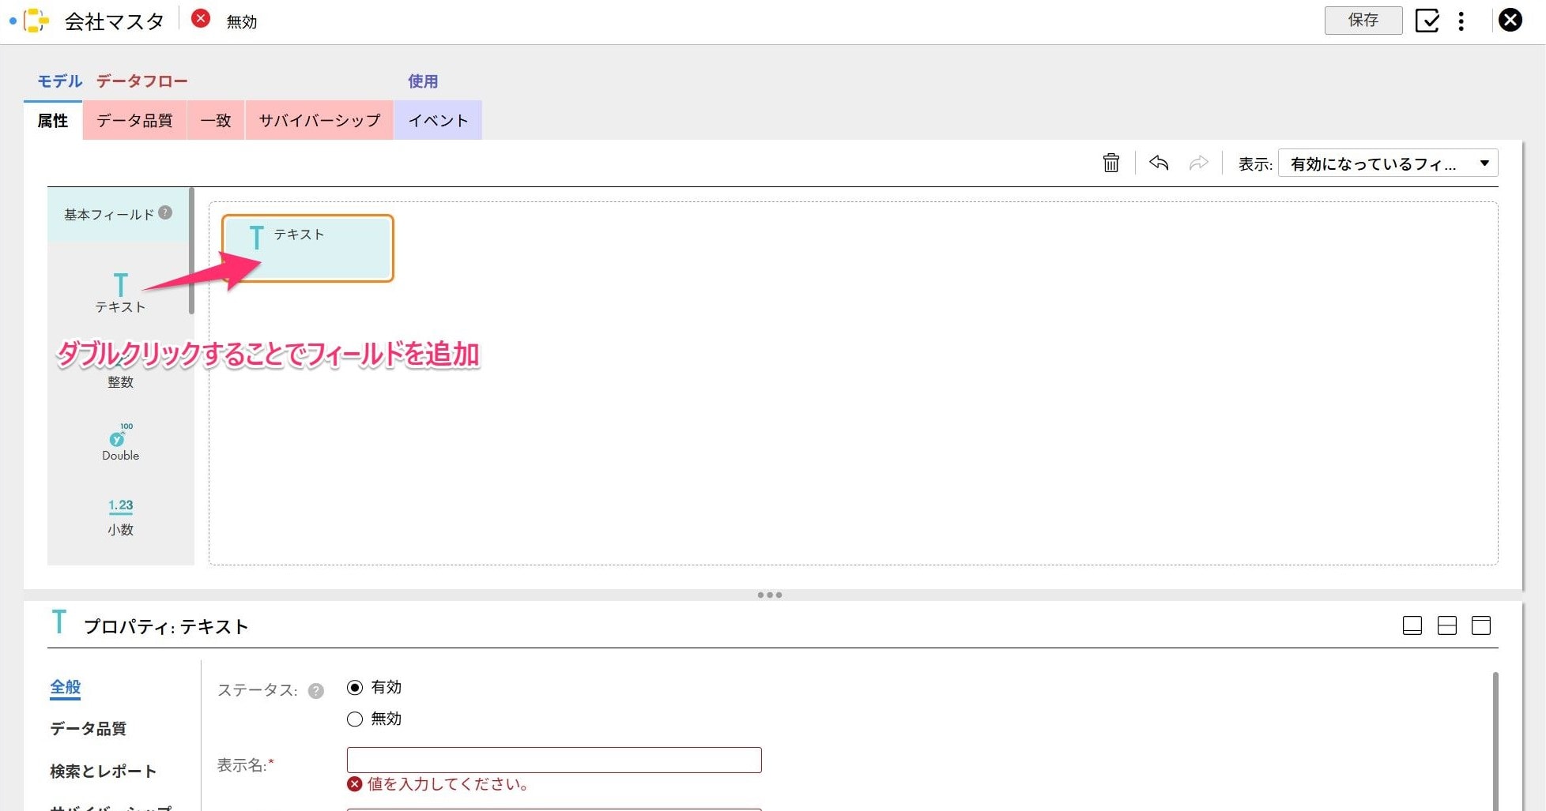
Task: Open the 表示 filter dropdown
Action: (x=1388, y=163)
